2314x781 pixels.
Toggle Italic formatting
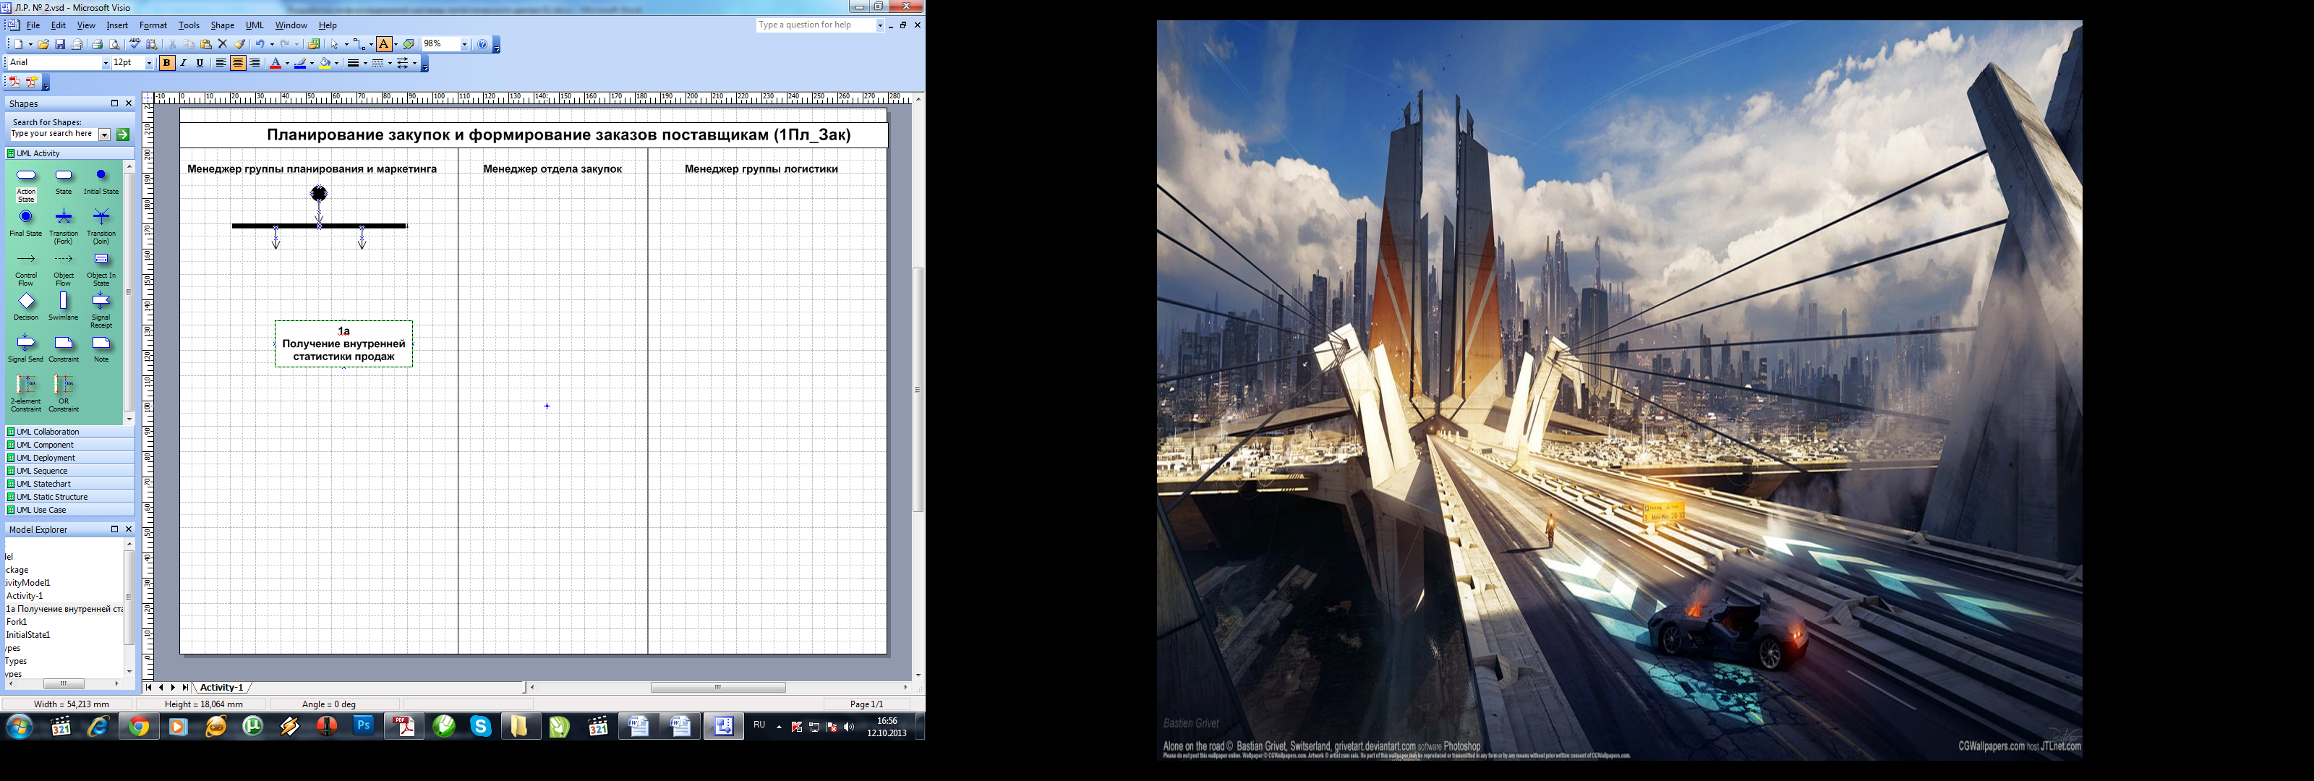(x=183, y=63)
